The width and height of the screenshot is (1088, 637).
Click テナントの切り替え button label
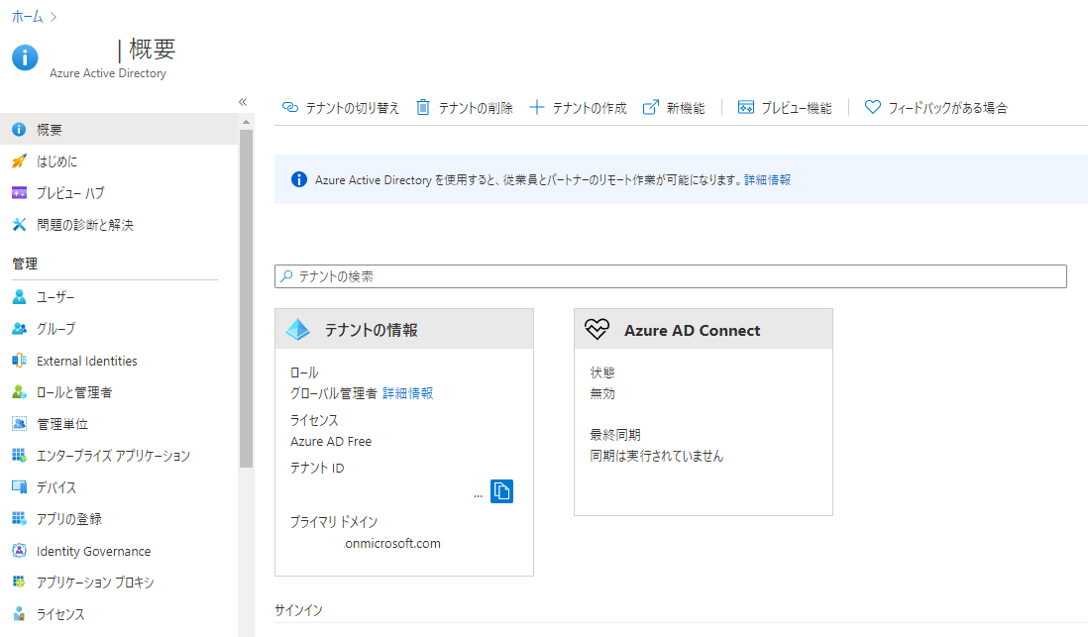click(x=353, y=108)
